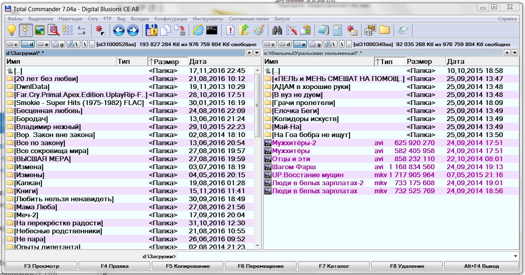
Task: Click the copy documents toolbar icon
Action: tap(165, 30)
